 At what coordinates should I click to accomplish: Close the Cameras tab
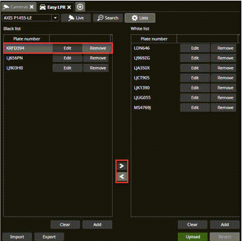tap(31, 7)
